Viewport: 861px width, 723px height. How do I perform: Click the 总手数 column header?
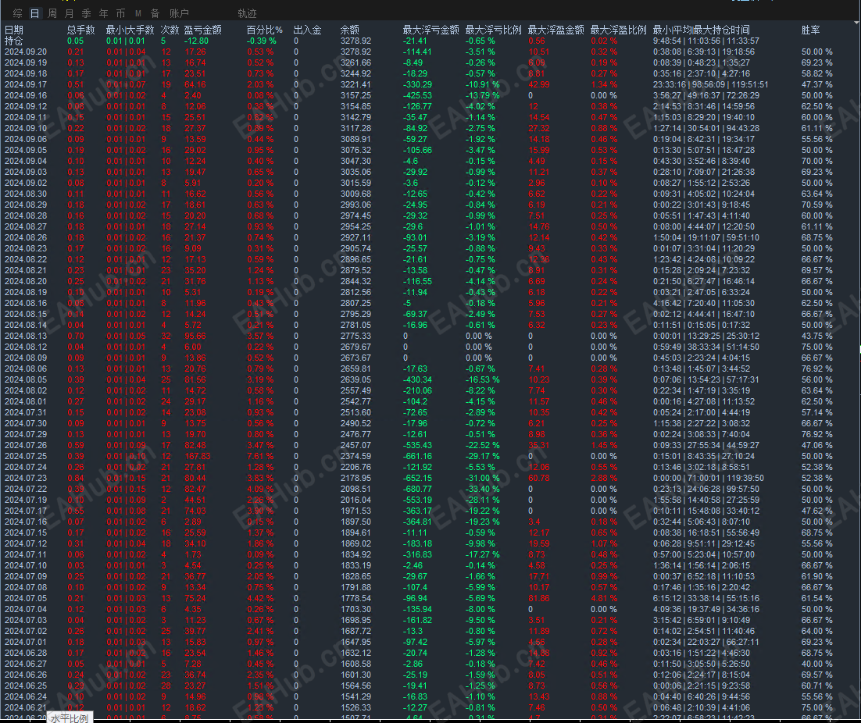[80, 30]
